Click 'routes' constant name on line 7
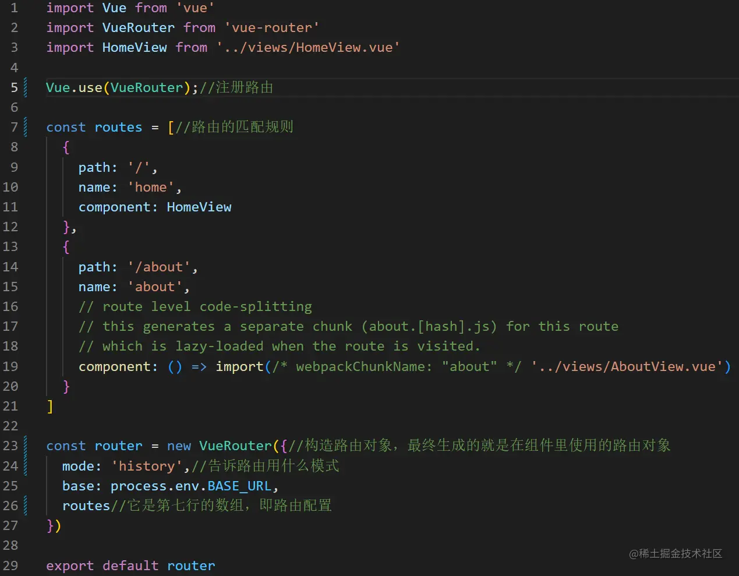 pos(118,127)
